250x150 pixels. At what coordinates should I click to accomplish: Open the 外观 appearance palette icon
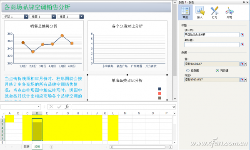[x=229, y=12]
